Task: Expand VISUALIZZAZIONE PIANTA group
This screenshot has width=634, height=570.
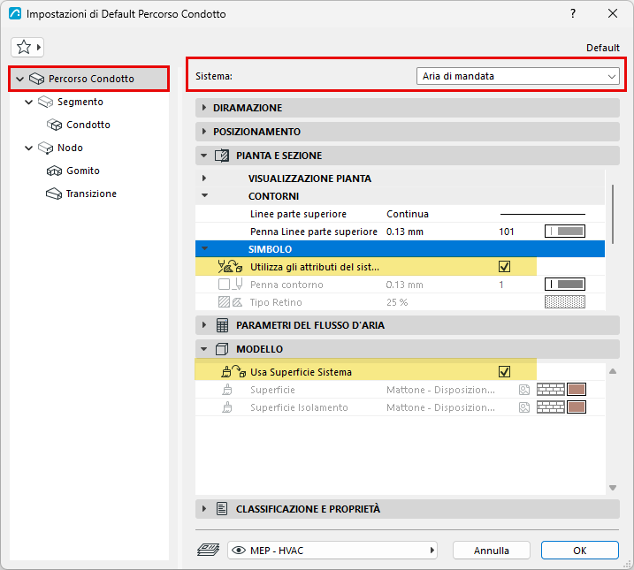Action: click(204, 179)
